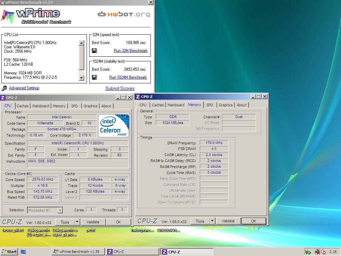Click the save icon beside Run 1024M Benchmark
Screen dimensions: 341x256
94,77
